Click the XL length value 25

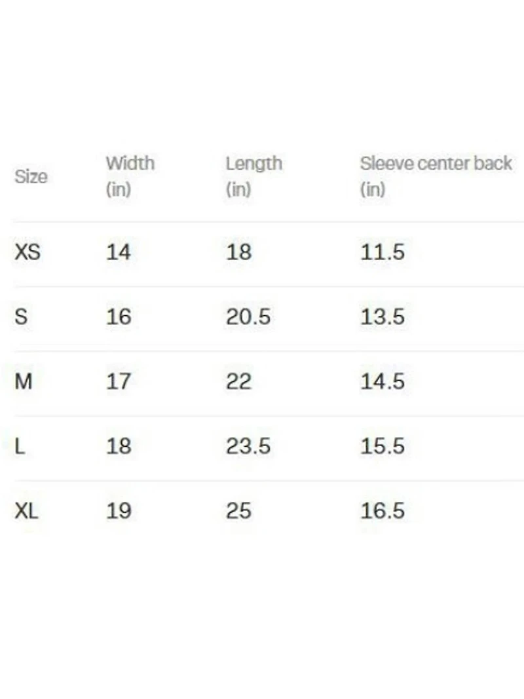point(238,510)
